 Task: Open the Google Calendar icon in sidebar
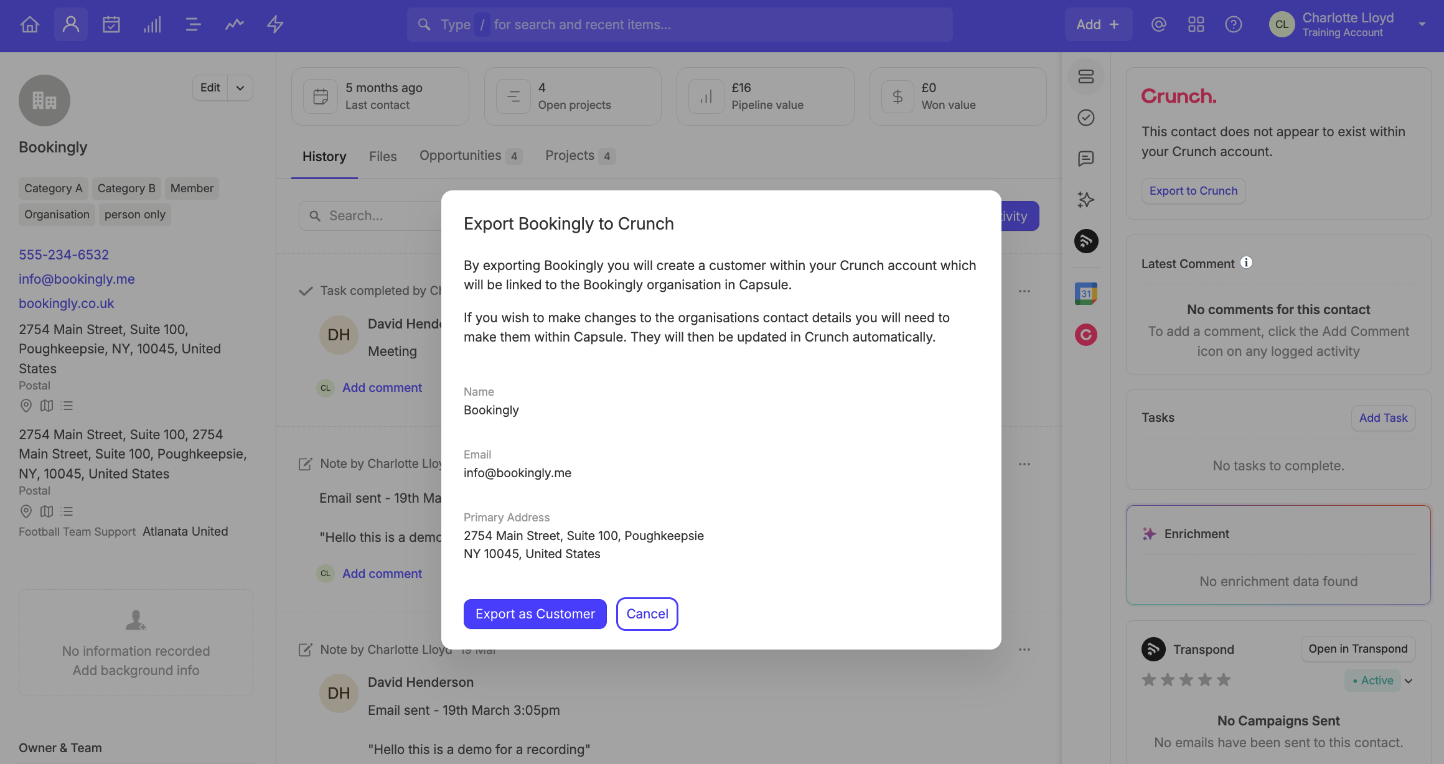pyautogui.click(x=1086, y=294)
